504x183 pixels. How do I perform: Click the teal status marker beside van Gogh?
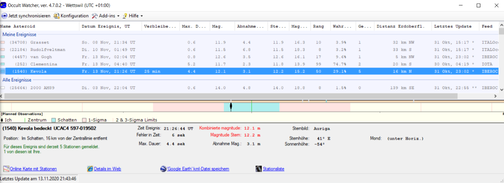coord(3,57)
